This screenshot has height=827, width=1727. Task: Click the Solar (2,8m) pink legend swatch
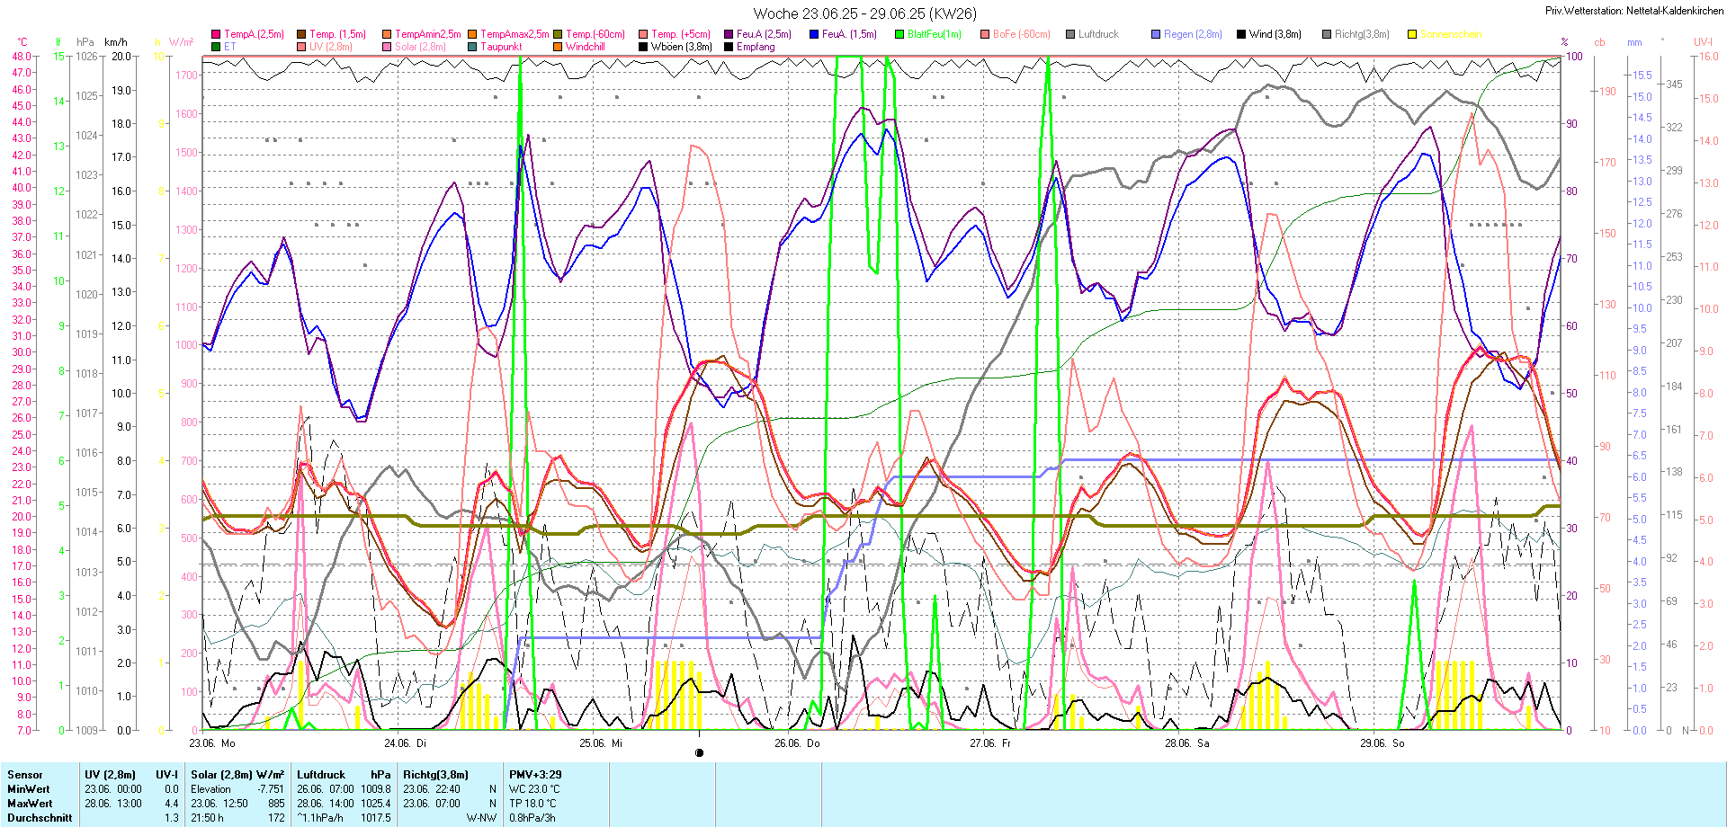[x=387, y=47]
